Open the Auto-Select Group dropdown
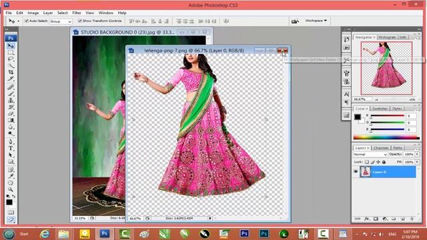427x240 pixels. click(x=61, y=21)
